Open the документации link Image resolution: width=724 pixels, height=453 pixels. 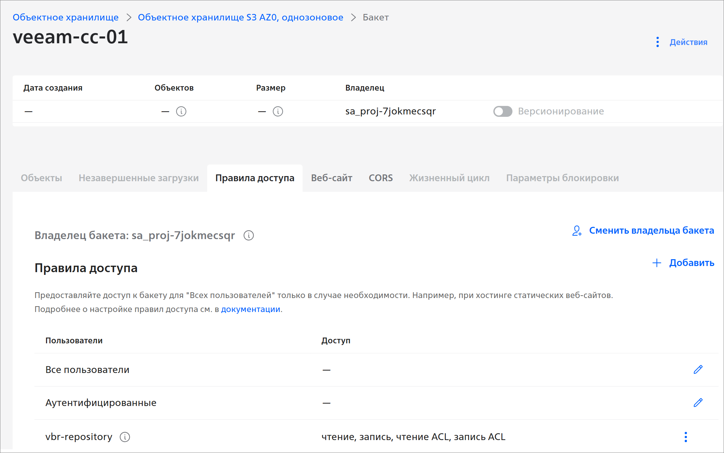point(251,309)
